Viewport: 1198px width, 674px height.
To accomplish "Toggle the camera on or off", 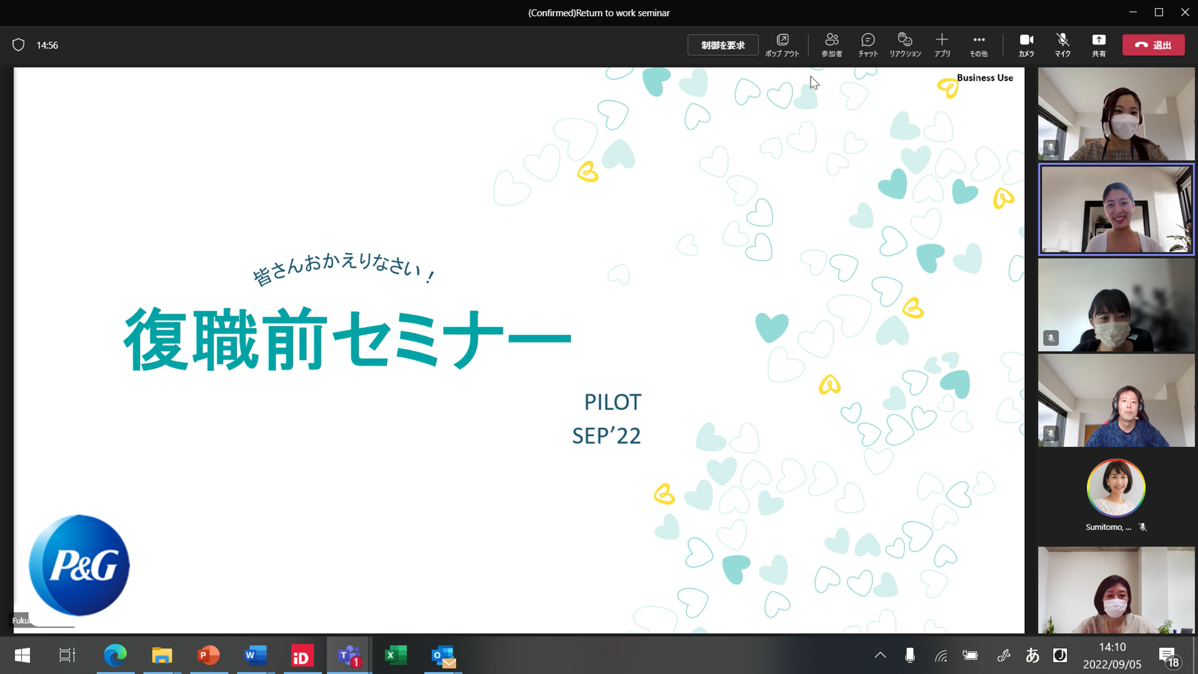I will pos(1026,45).
